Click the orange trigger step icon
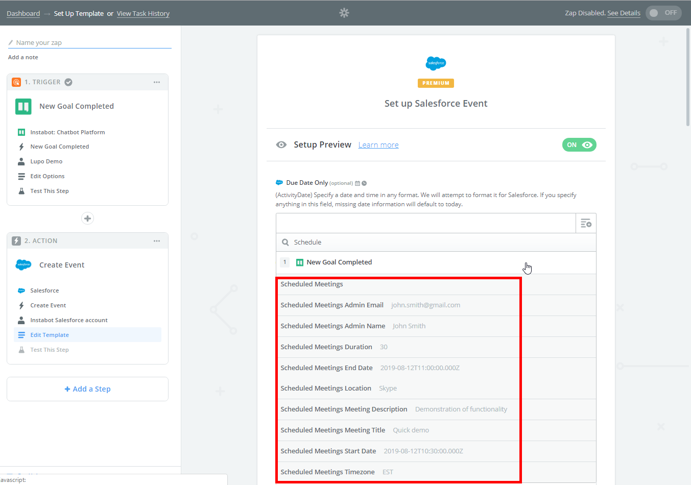 click(16, 82)
